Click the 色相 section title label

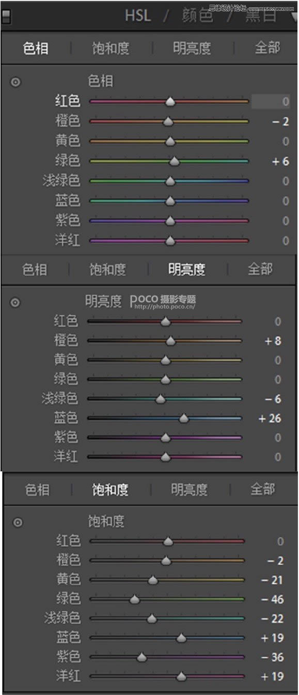[101, 81]
